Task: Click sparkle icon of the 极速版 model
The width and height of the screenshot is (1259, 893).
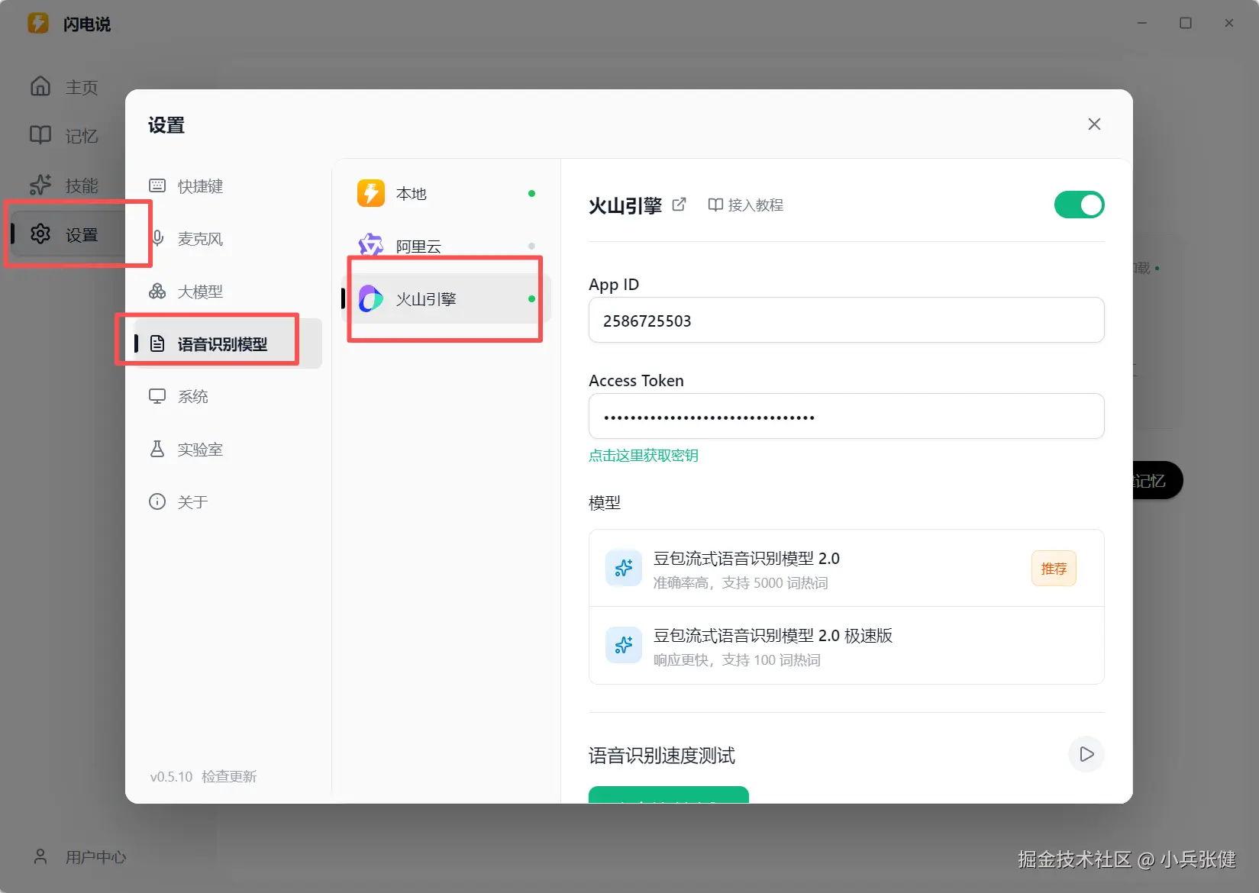Action: click(624, 645)
